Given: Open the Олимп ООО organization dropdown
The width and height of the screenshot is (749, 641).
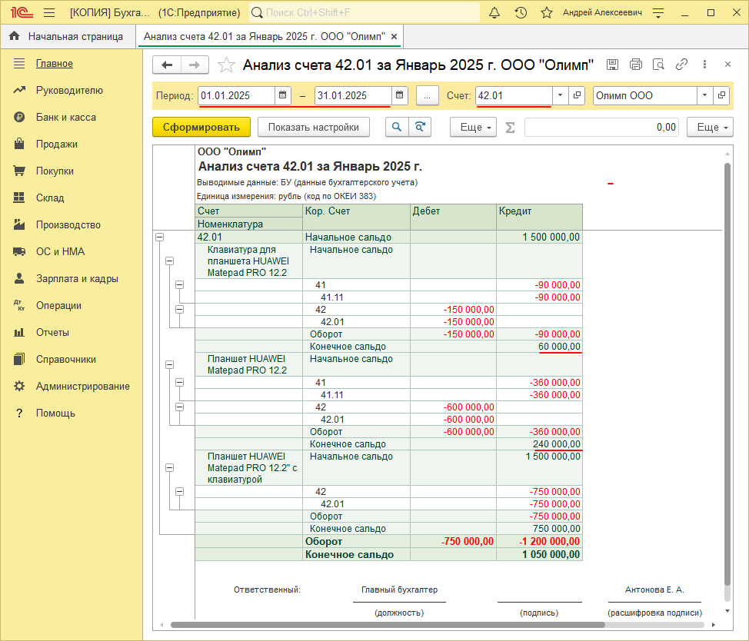Looking at the screenshot, I should coord(704,95).
